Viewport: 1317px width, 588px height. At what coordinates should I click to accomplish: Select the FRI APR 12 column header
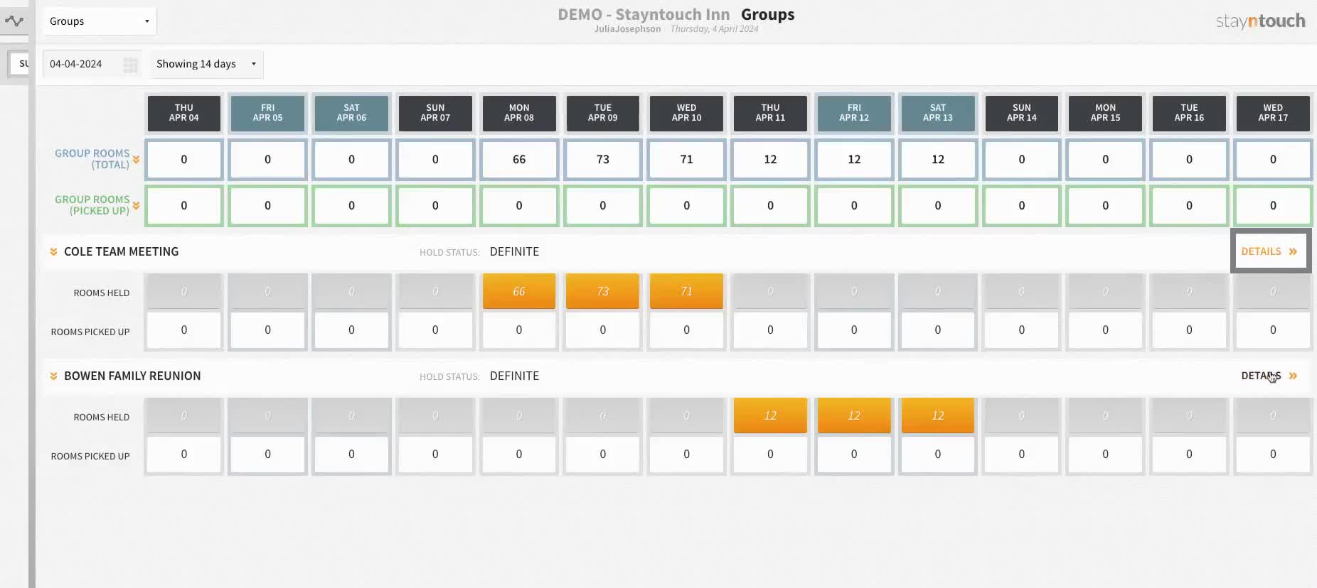pos(854,113)
